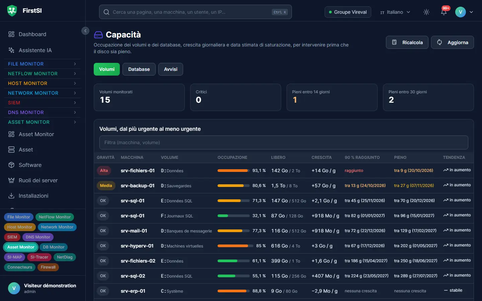The width and height of the screenshot is (482, 301).
Task: Select the File Monitor pill
Action: pos(19,217)
